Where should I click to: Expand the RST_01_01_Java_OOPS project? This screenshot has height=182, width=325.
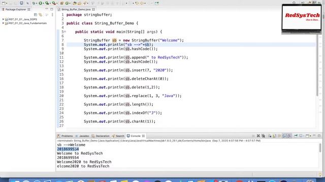click(3, 19)
